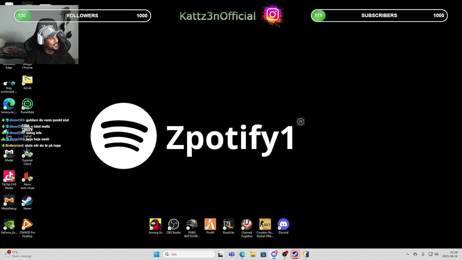Expand the hidden system tray icons chevron
The height and width of the screenshot is (260, 462).
pyautogui.click(x=407, y=254)
